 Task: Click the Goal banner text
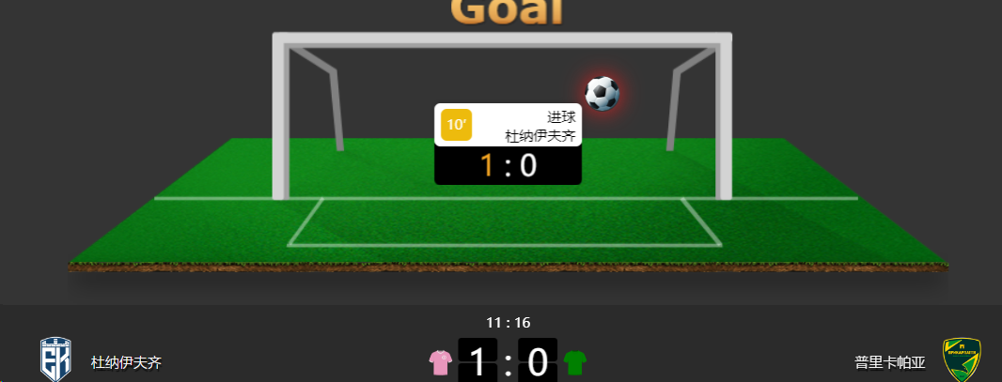click(x=508, y=11)
